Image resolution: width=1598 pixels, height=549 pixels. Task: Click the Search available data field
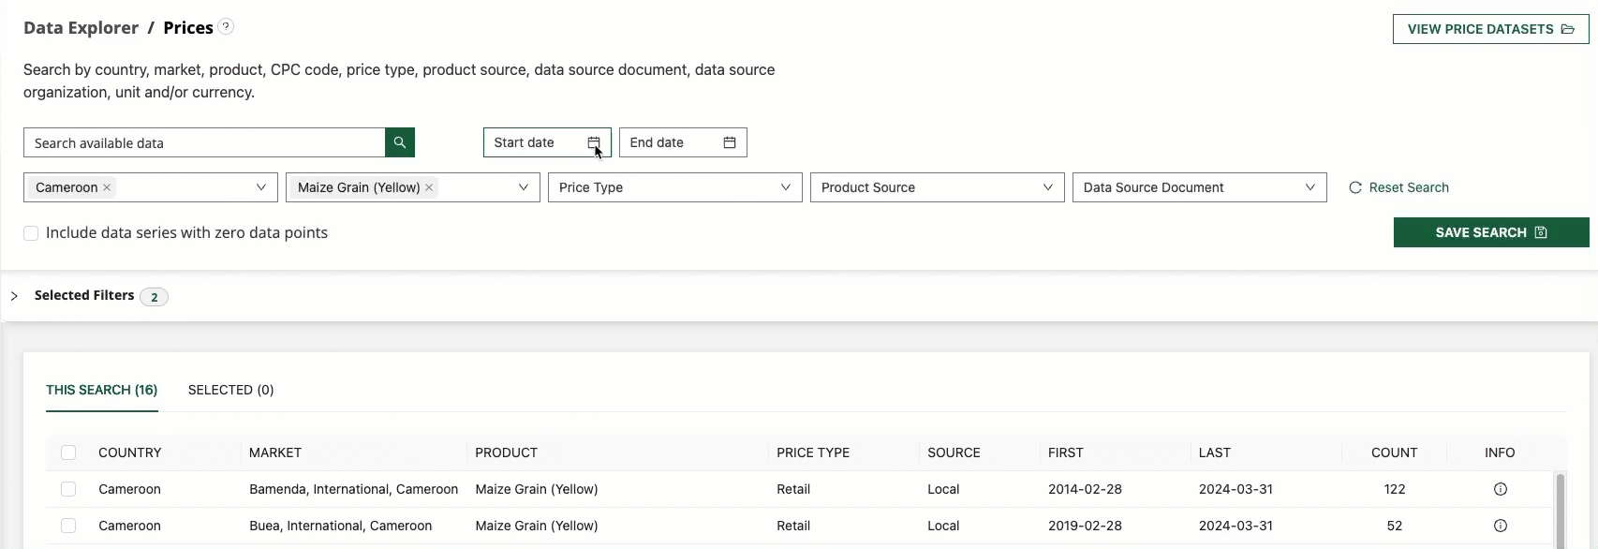click(x=204, y=142)
